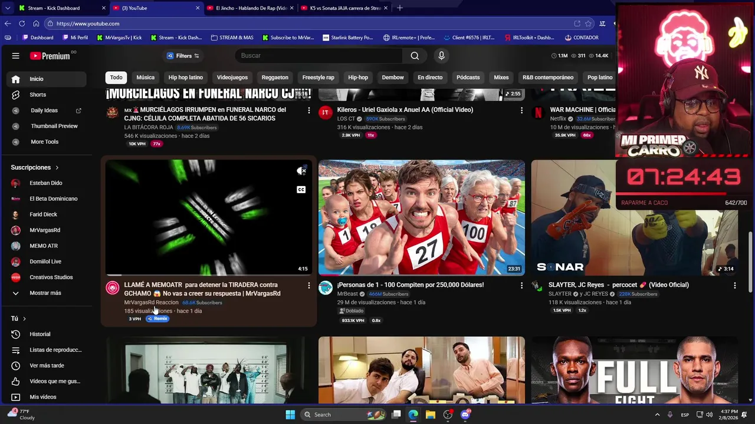
Task: Open options menu for MrBeast video
Action: [x=521, y=286]
